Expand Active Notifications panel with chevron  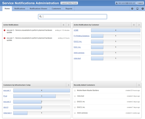[x=69, y=25]
